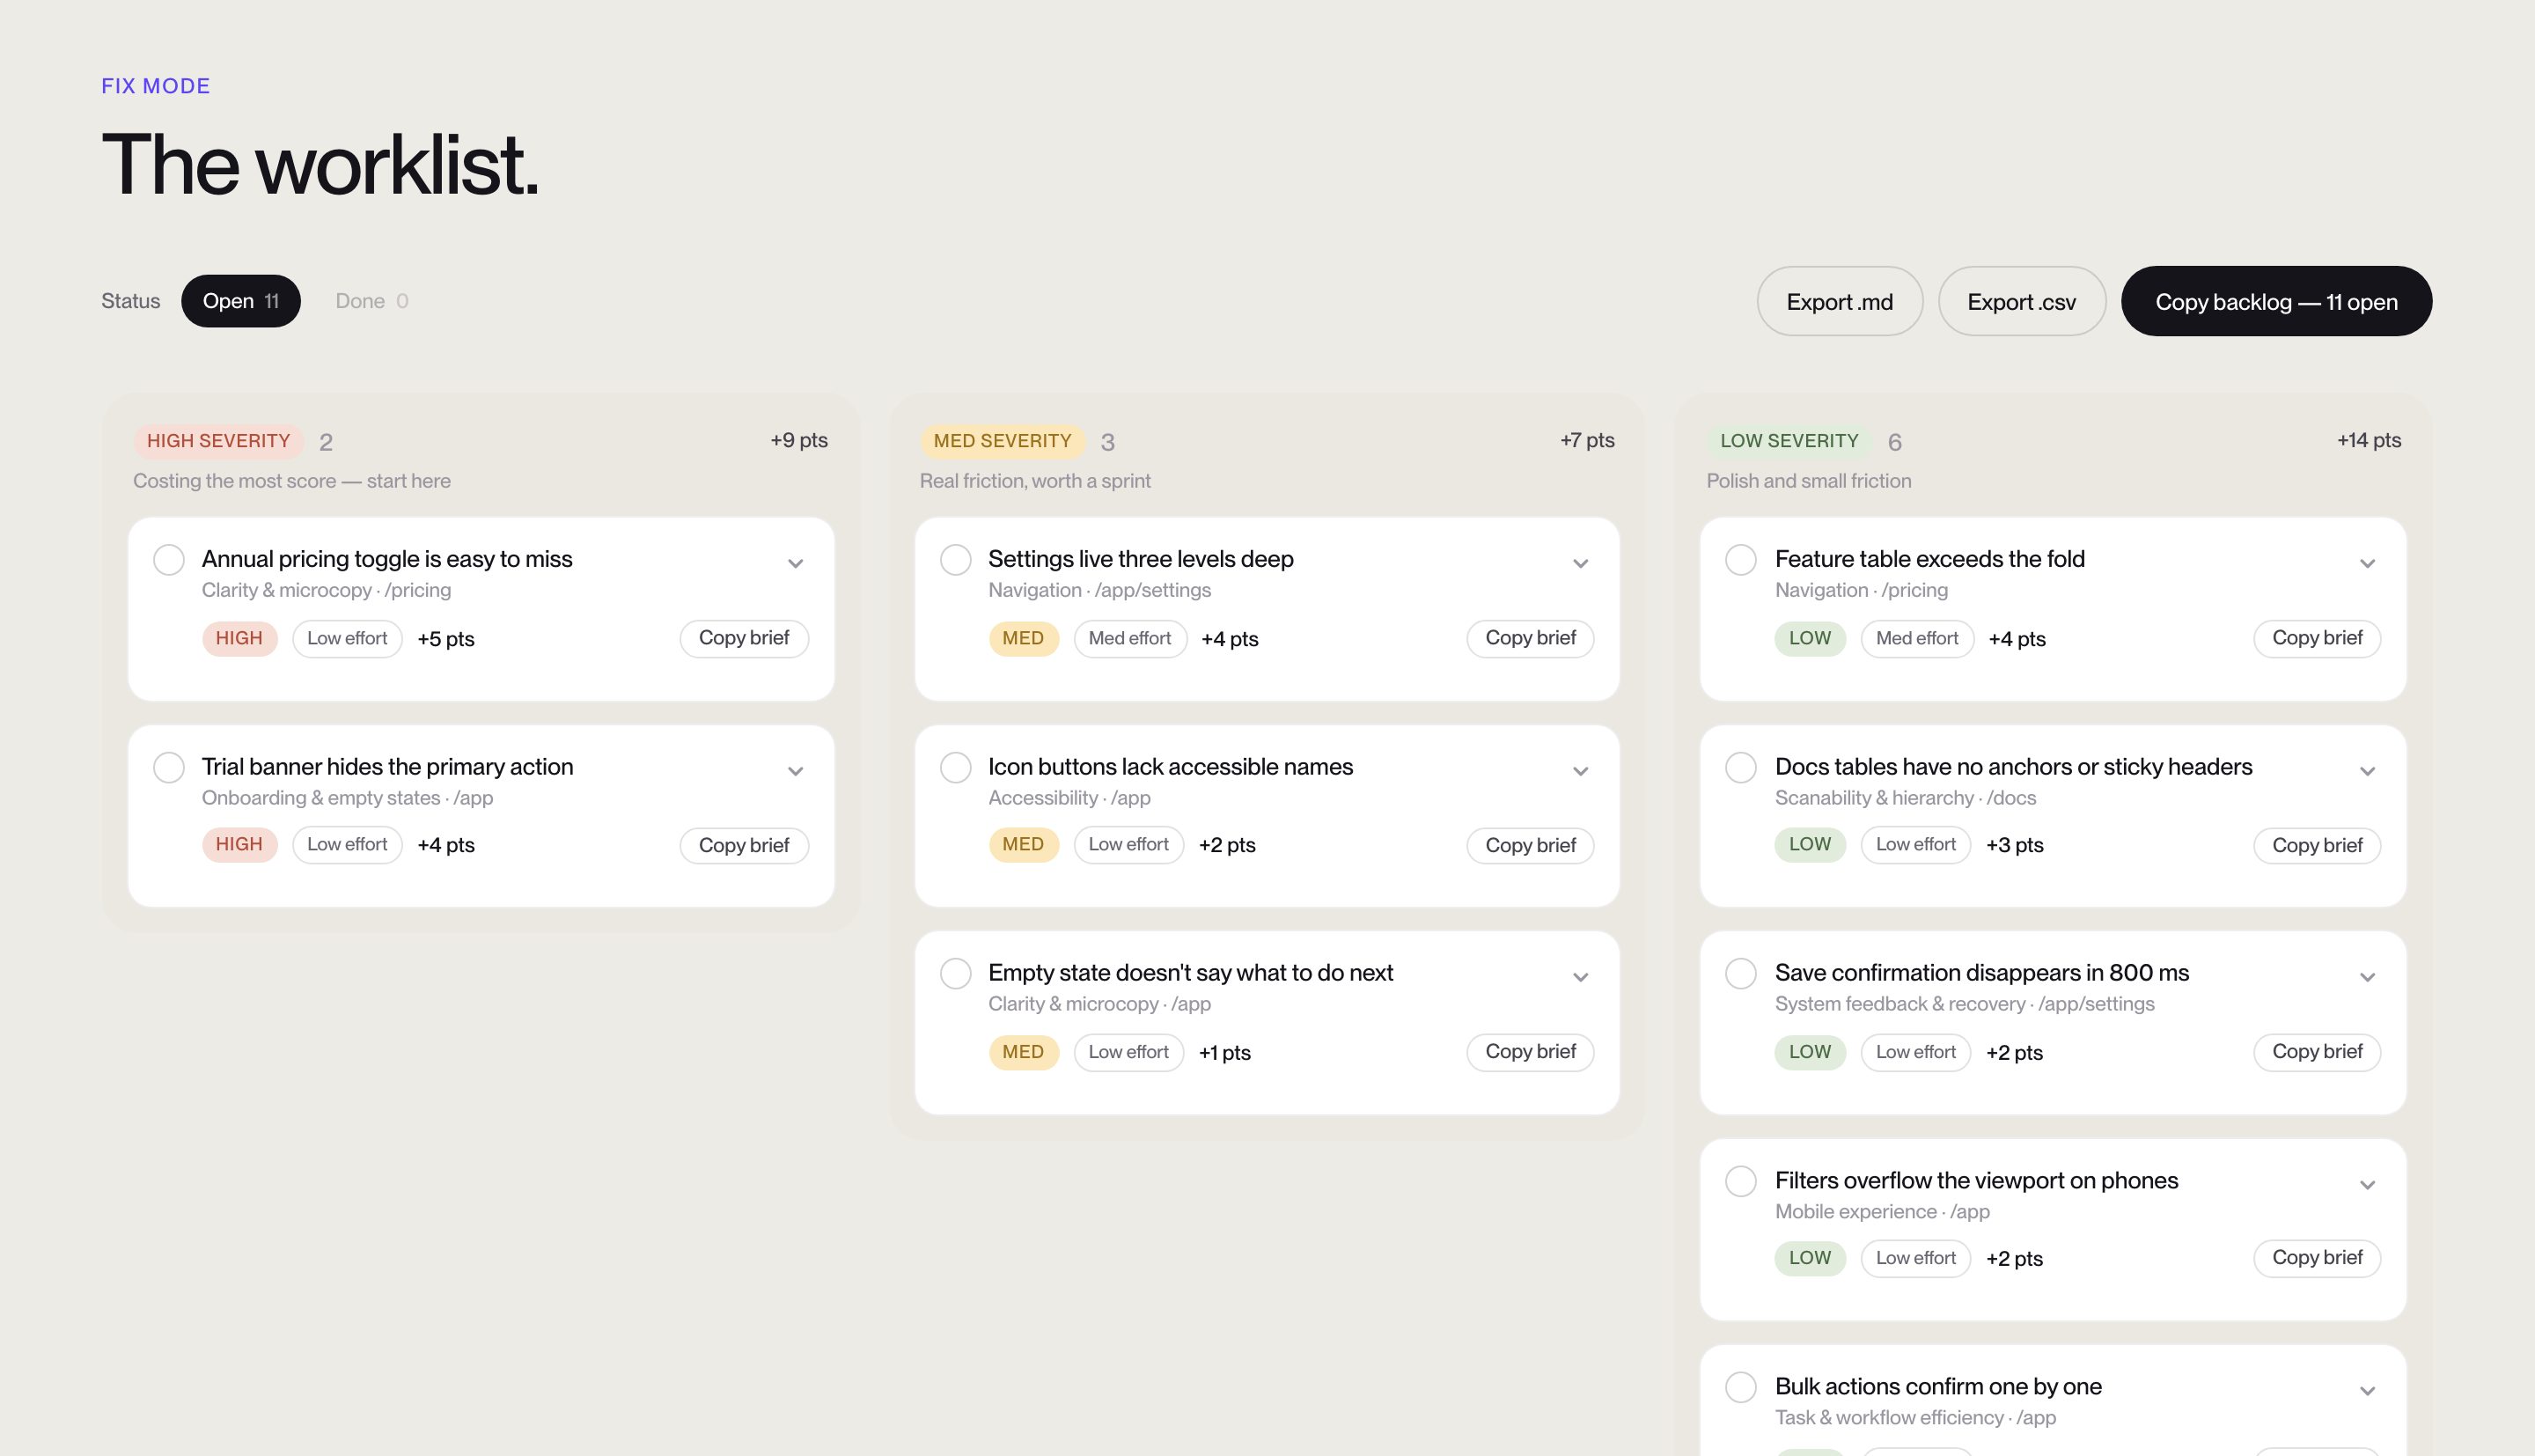Copy brief for Empty state issue
Viewport: 2535px width, 1456px height.
1531,1052
